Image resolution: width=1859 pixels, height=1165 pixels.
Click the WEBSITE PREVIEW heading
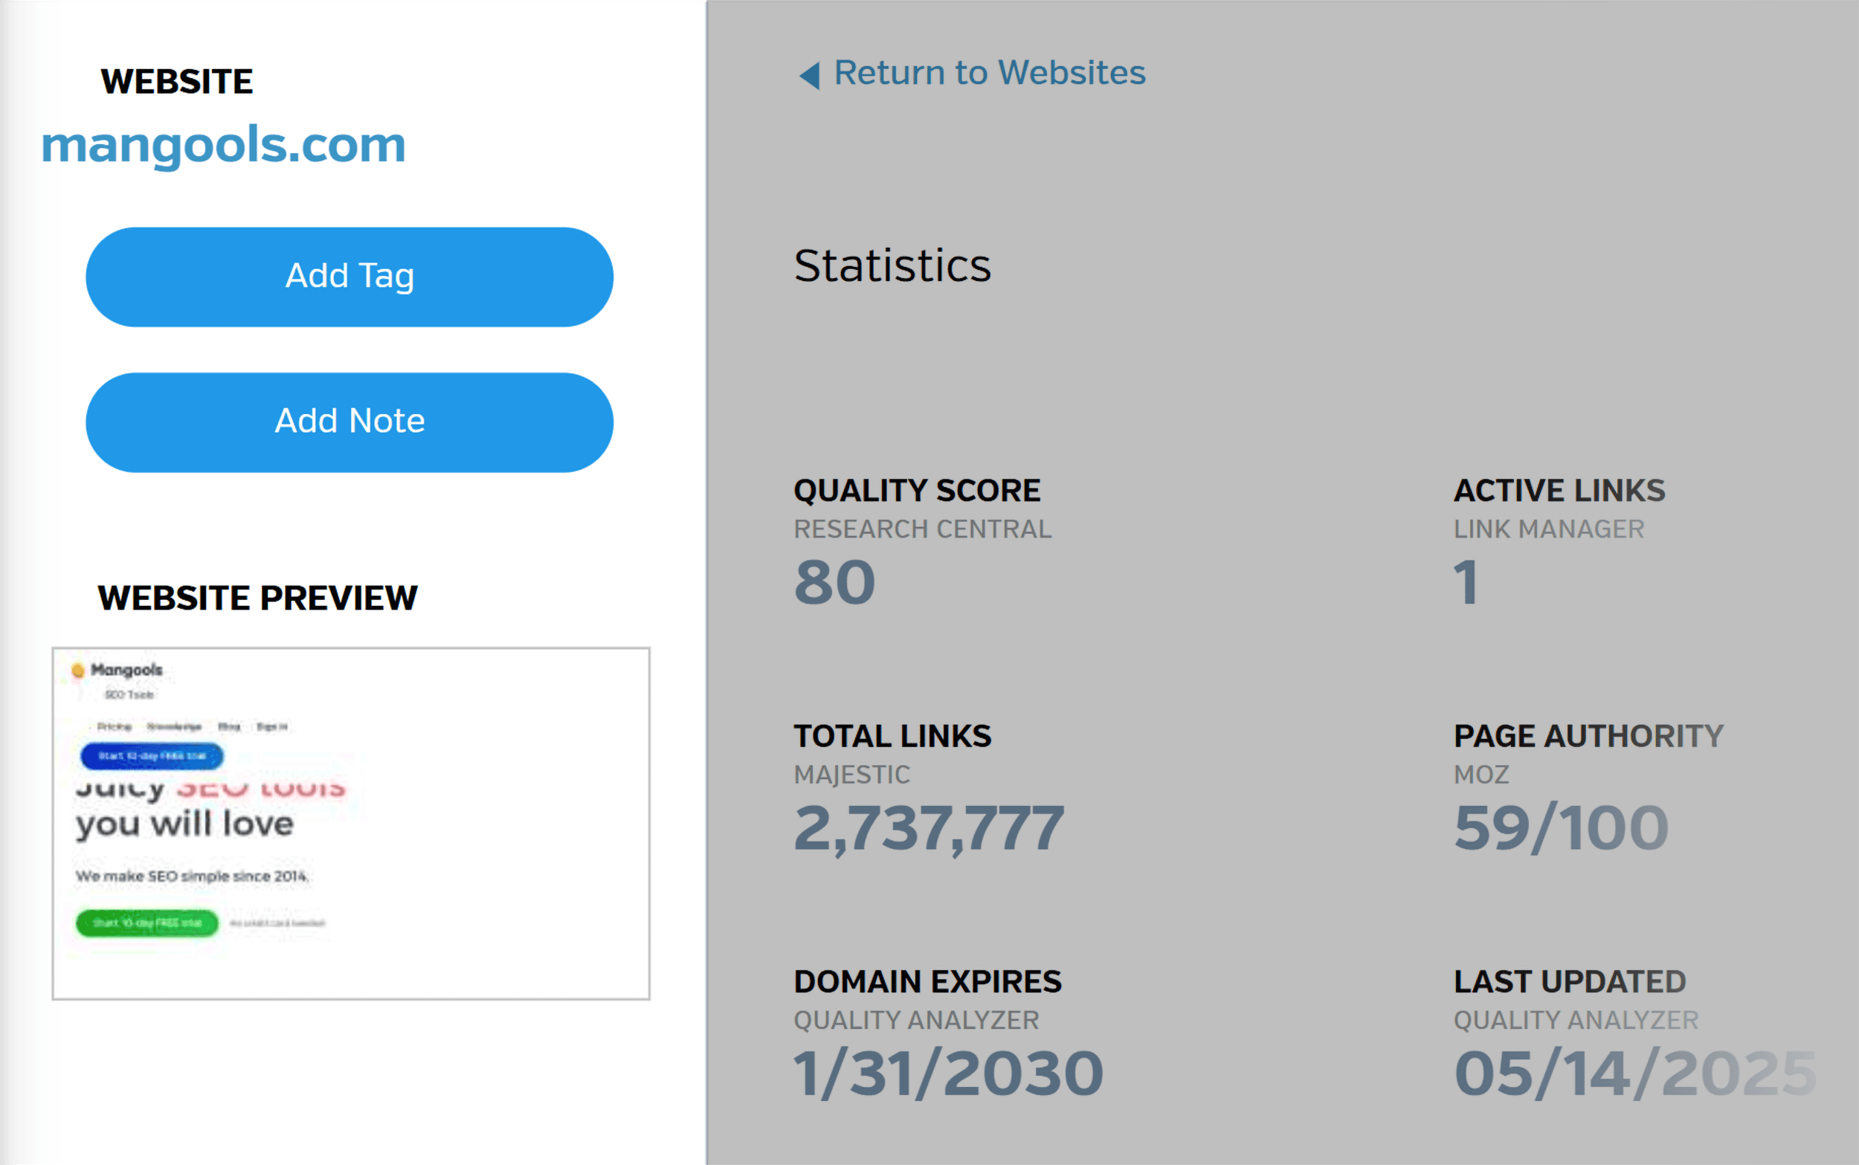tap(257, 598)
